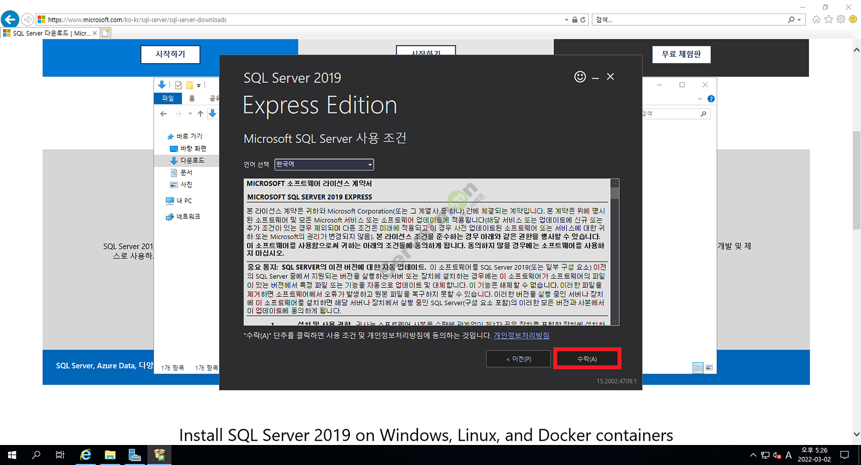Open the search provider dropdown arrow

click(x=799, y=20)
